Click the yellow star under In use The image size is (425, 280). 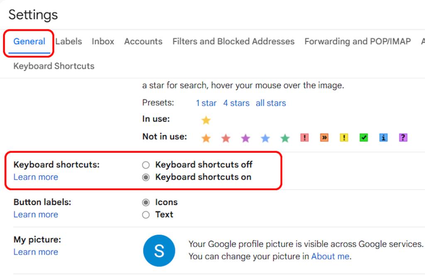pos(206,120)
